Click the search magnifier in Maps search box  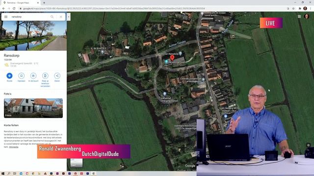52,17
